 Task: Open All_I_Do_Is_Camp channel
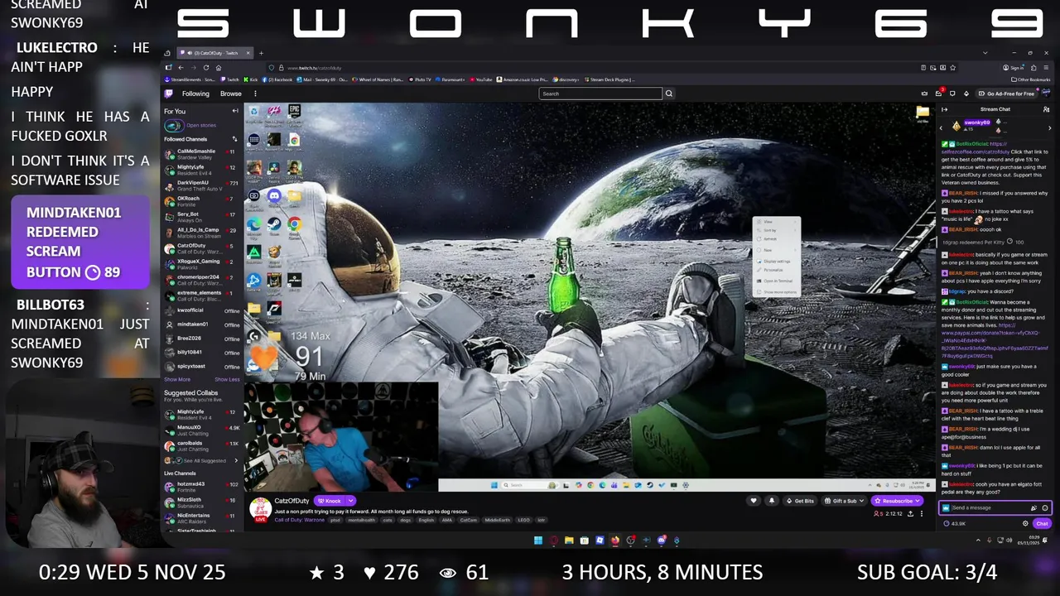[x=201, y=233]
